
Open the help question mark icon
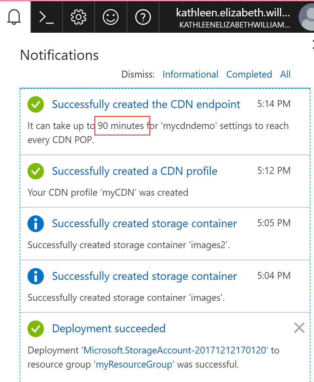tap(143, 17)
